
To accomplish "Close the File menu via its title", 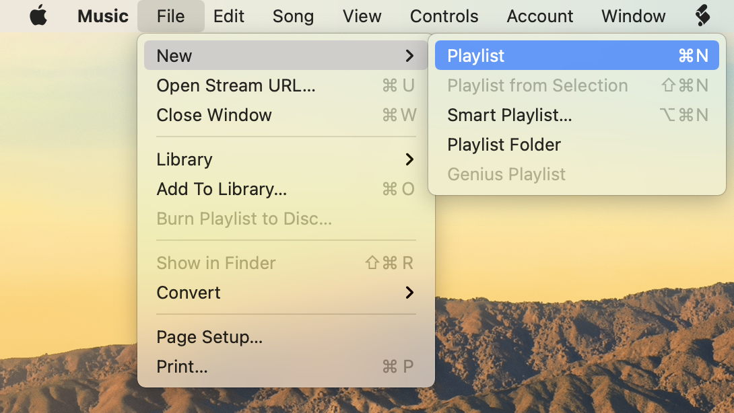I will (x=171, y=16).
